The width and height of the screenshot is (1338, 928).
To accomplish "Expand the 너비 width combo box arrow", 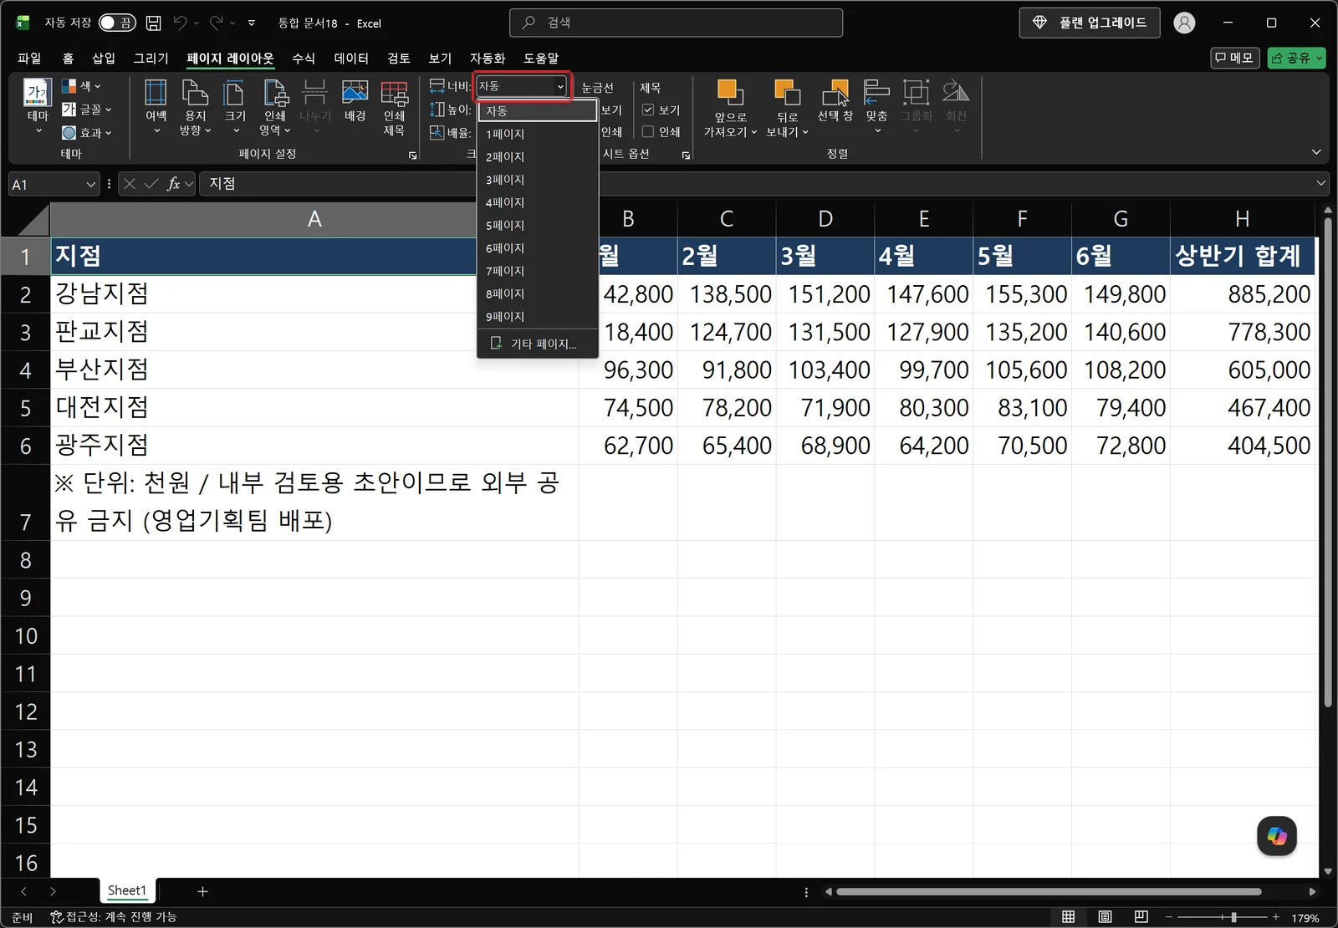I will click(560, 86).
